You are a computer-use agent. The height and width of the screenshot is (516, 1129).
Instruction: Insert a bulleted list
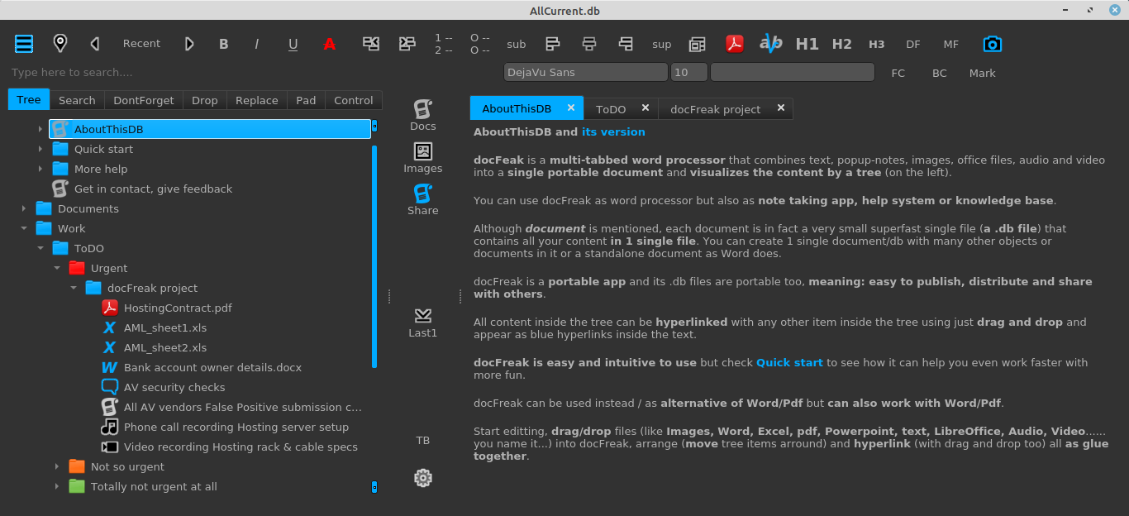click(479, 44)
